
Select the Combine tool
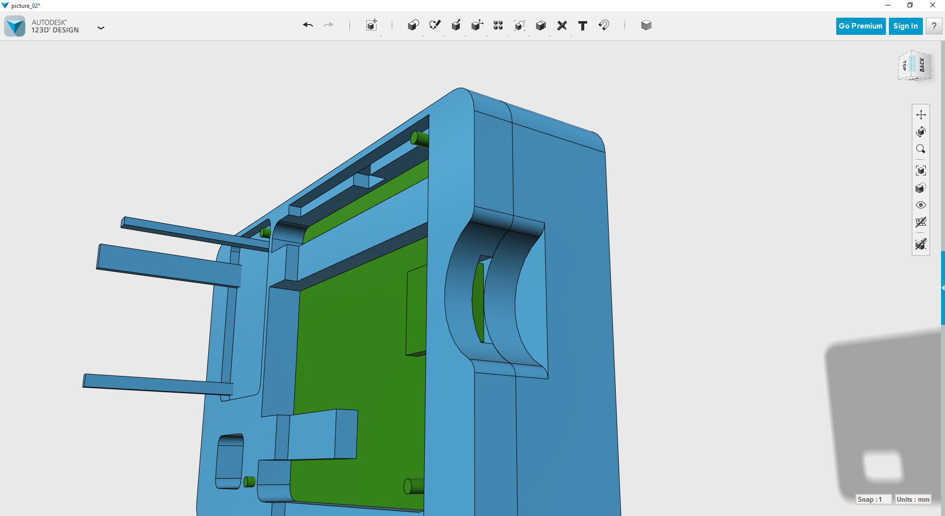tap(540, 25)
